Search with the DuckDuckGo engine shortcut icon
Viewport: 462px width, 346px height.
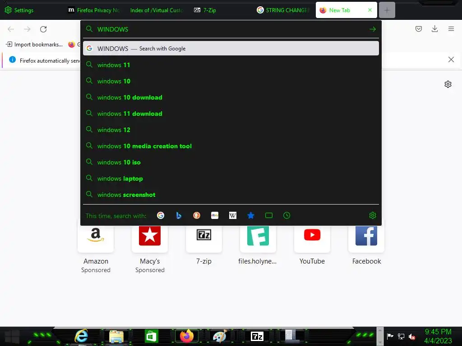197,216
